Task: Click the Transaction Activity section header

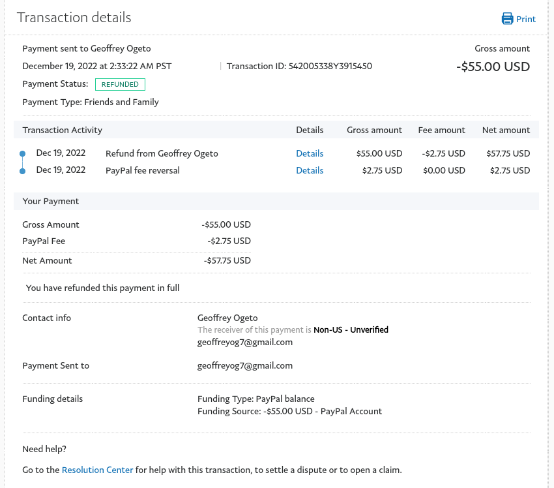Action: (x=62, y=130)
